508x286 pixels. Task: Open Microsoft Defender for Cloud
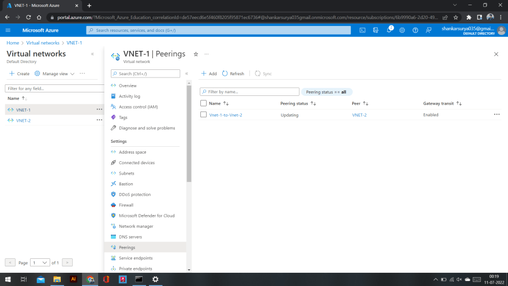pyautogui.click(x=147, y=216)
